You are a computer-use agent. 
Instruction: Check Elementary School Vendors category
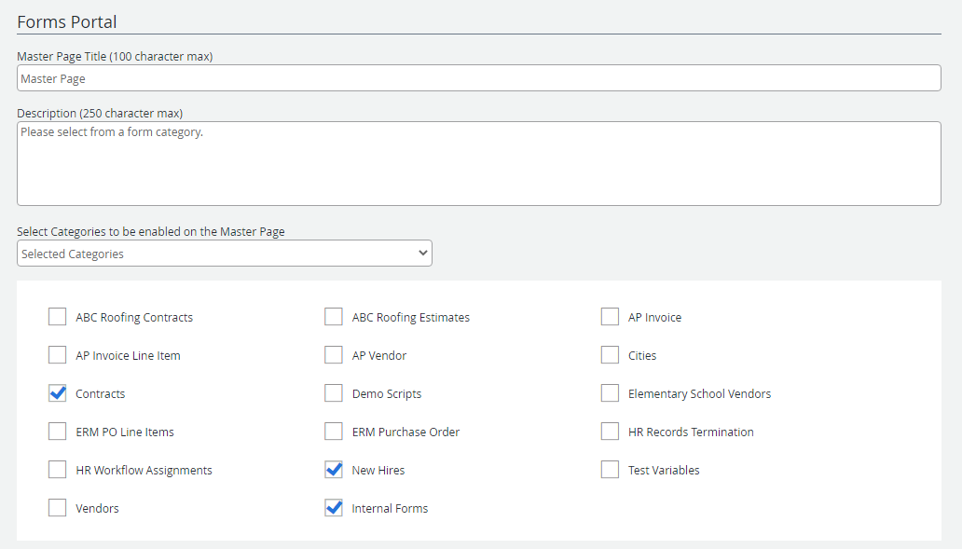[x=610, y=393]
